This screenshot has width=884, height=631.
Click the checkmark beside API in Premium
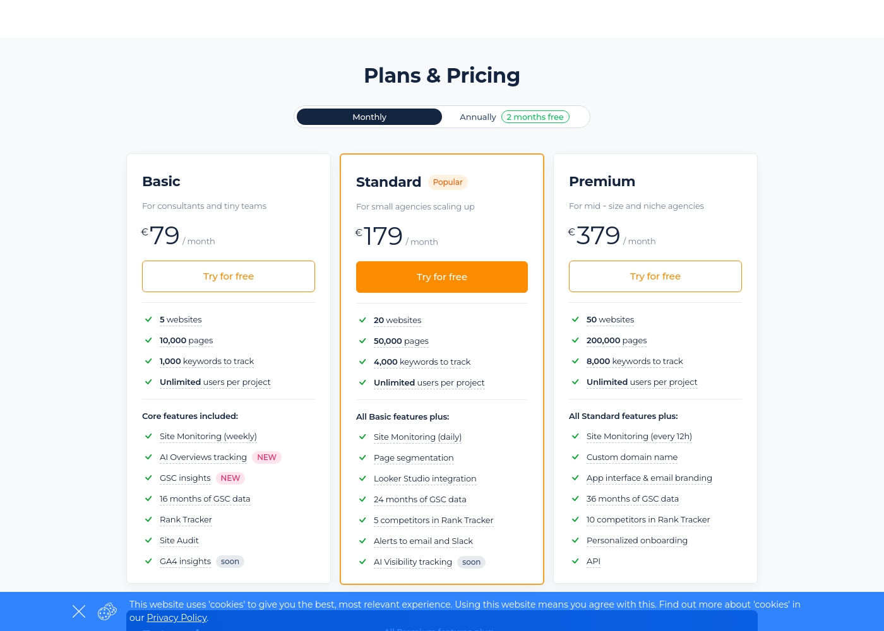pyautogui.click(x=575, y=561)
